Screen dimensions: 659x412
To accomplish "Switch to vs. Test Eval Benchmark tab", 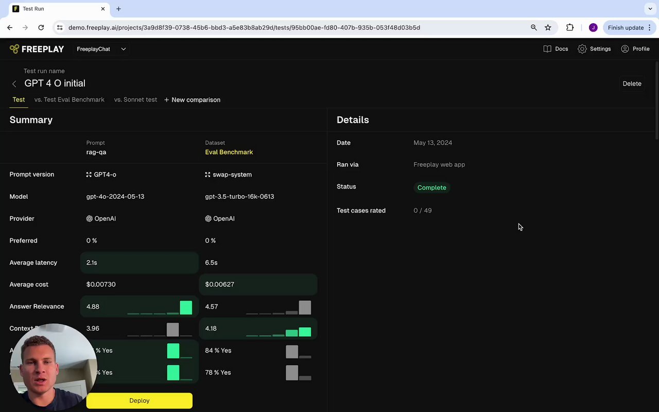I will pos(70,100).
